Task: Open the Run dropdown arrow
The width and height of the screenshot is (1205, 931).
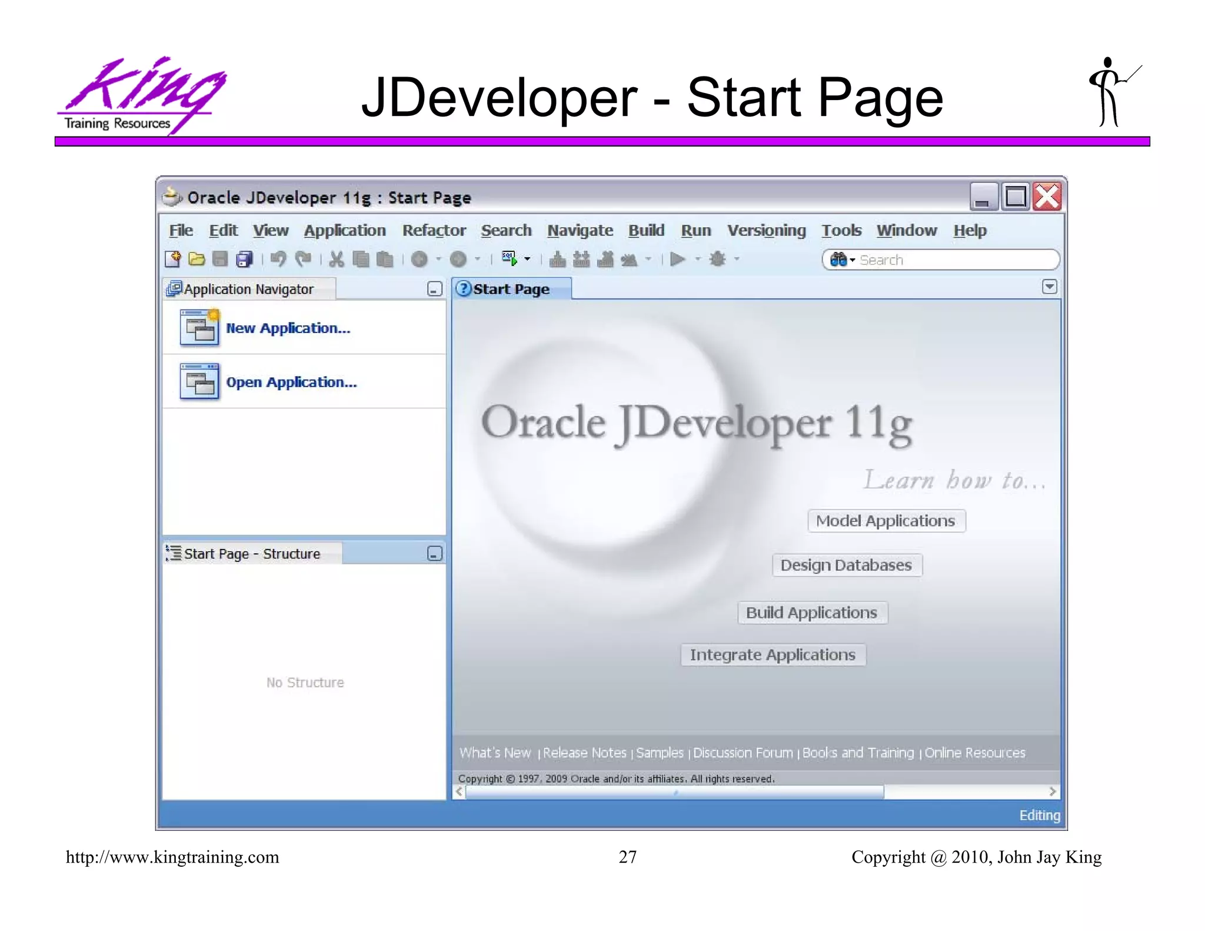Action: point(698,259)
